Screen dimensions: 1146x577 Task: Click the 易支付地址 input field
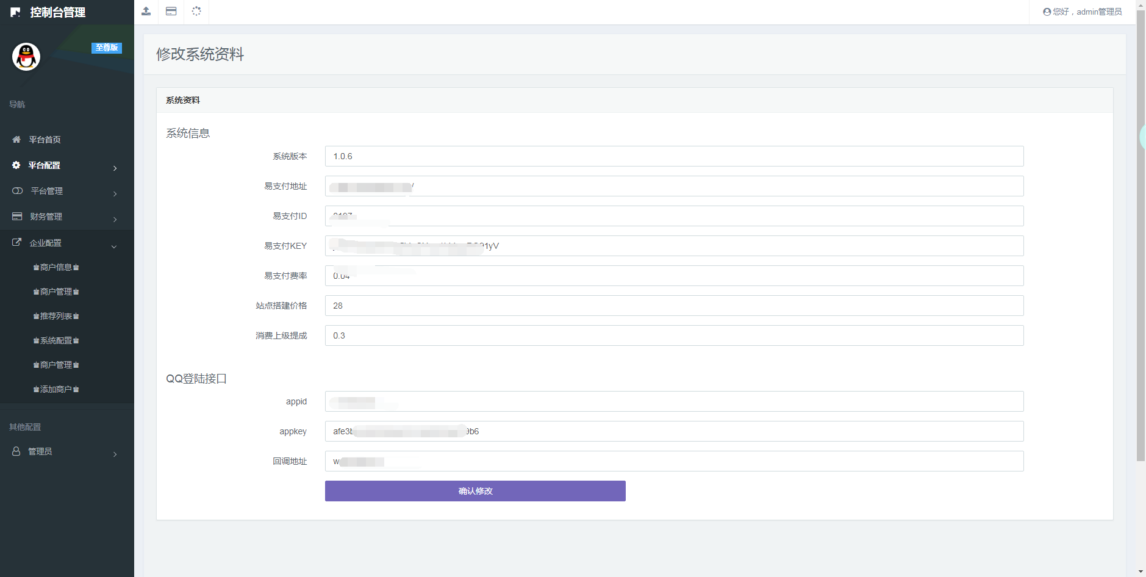click(x=674, y=186)
